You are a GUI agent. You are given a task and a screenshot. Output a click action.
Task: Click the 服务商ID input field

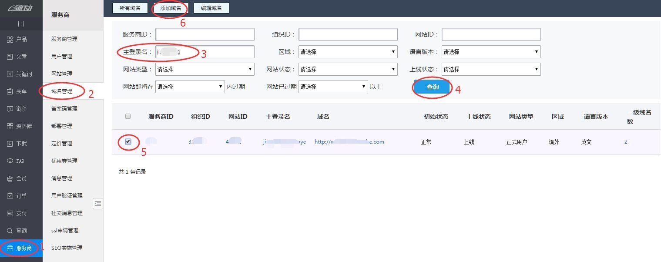[x=205, y=34]
